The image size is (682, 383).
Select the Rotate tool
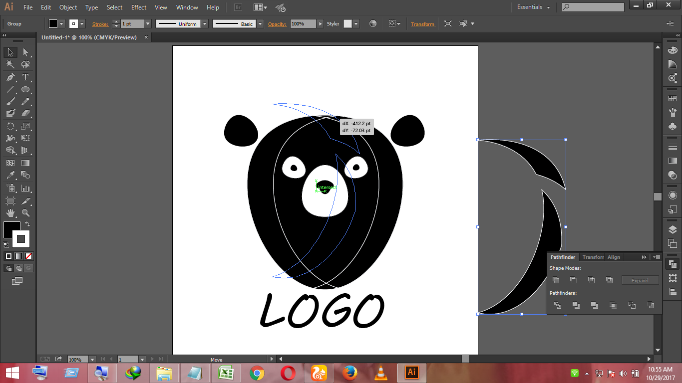click(x=10, y=126)
